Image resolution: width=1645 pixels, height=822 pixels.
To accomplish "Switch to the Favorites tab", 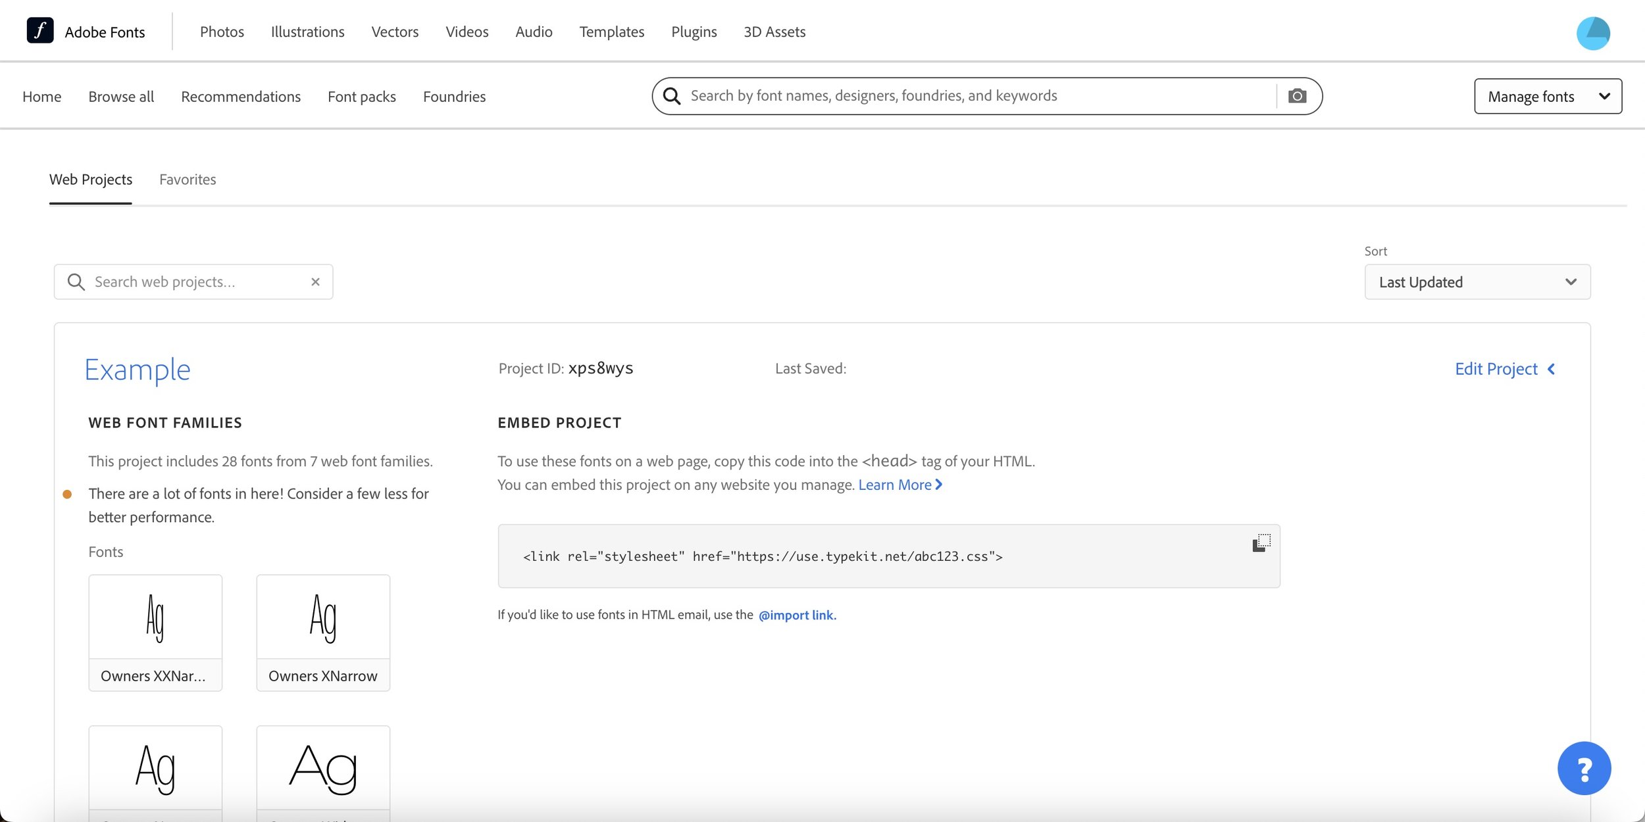I will (188, 180).
